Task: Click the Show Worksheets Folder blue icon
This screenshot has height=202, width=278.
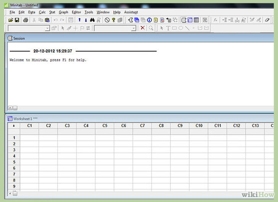Action: pos(137,20)
